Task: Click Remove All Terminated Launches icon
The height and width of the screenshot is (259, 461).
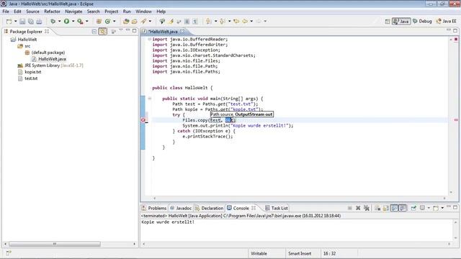Action: coord(367,208)
